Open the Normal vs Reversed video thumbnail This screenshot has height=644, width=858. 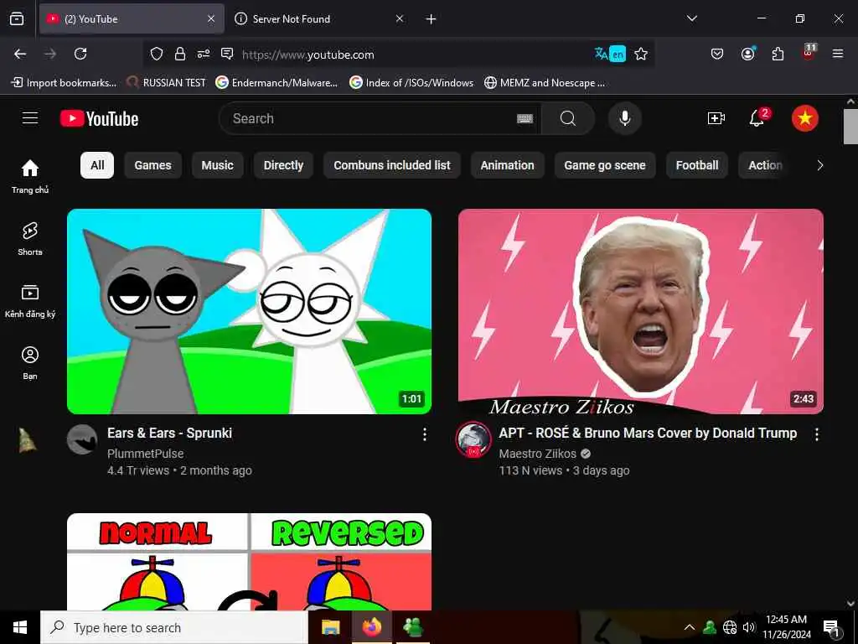(x=249, y=561)
